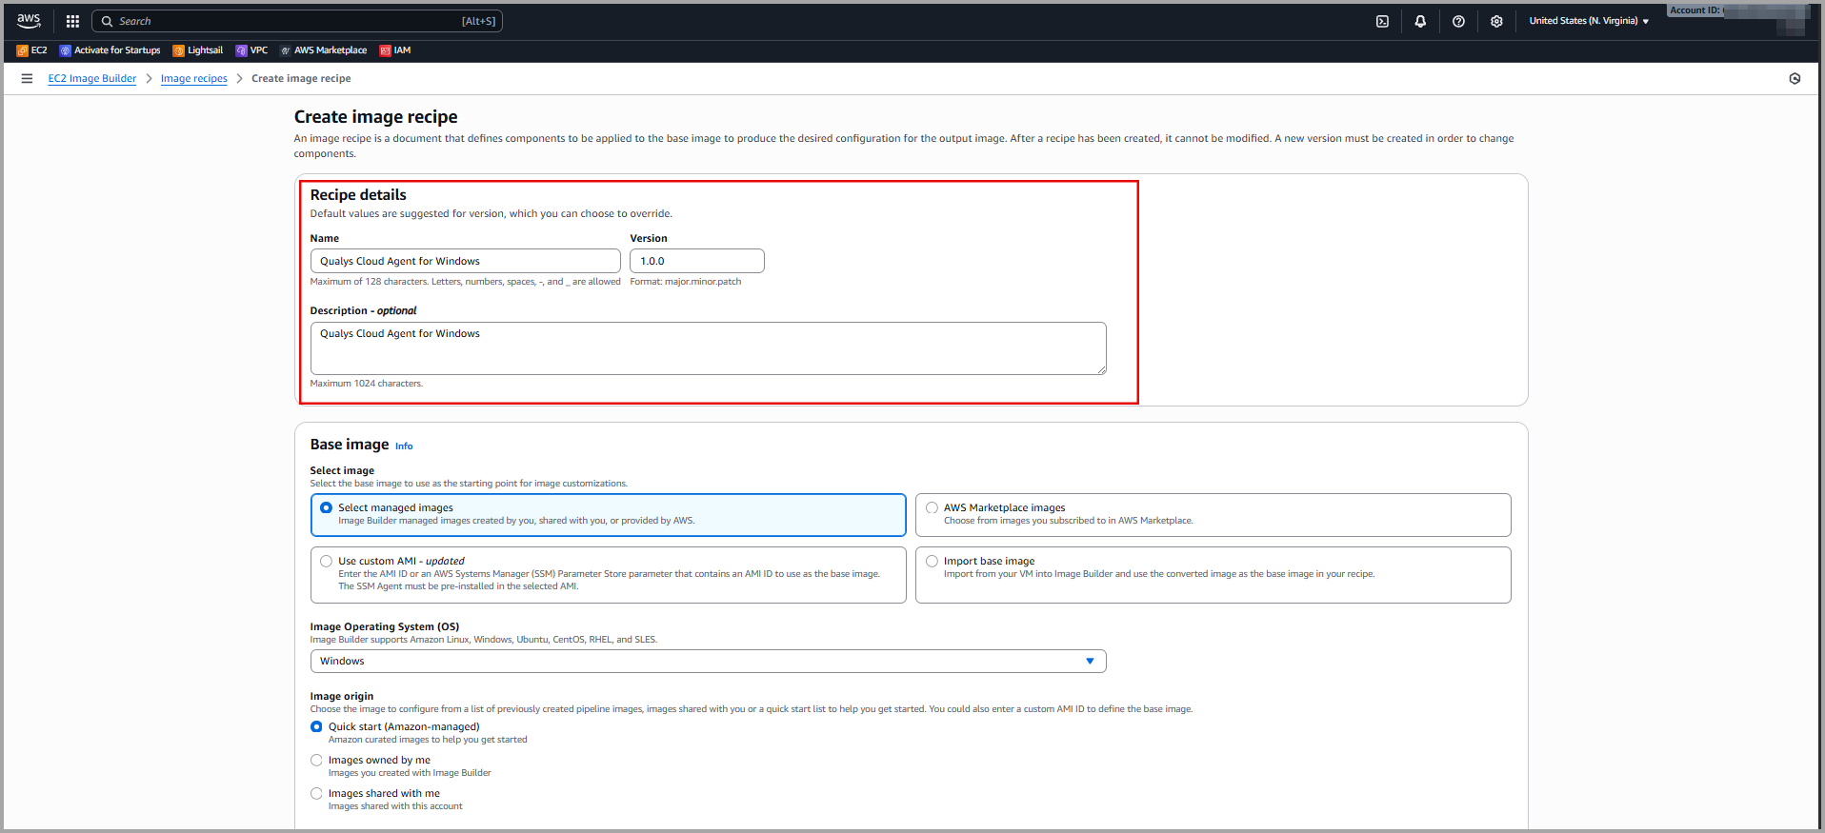1825x833 pixels.
Task: Launch CloudShell from the top bar
Action: tap(1382, 21)
